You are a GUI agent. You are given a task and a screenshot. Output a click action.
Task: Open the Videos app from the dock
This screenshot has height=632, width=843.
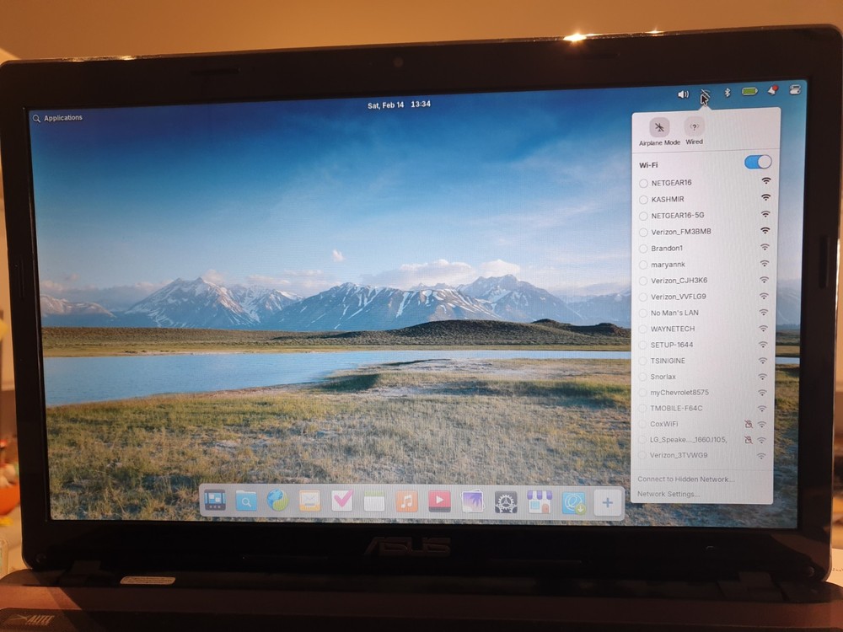tap(439, 502)
